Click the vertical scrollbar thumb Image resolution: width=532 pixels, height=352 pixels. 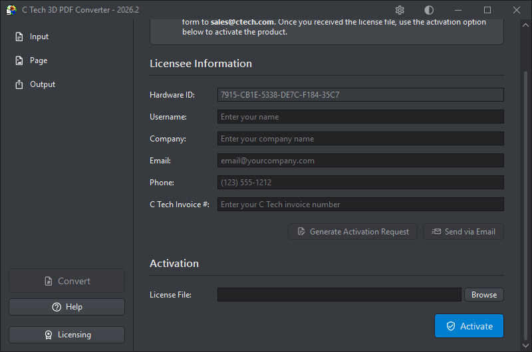click(525, 205)
